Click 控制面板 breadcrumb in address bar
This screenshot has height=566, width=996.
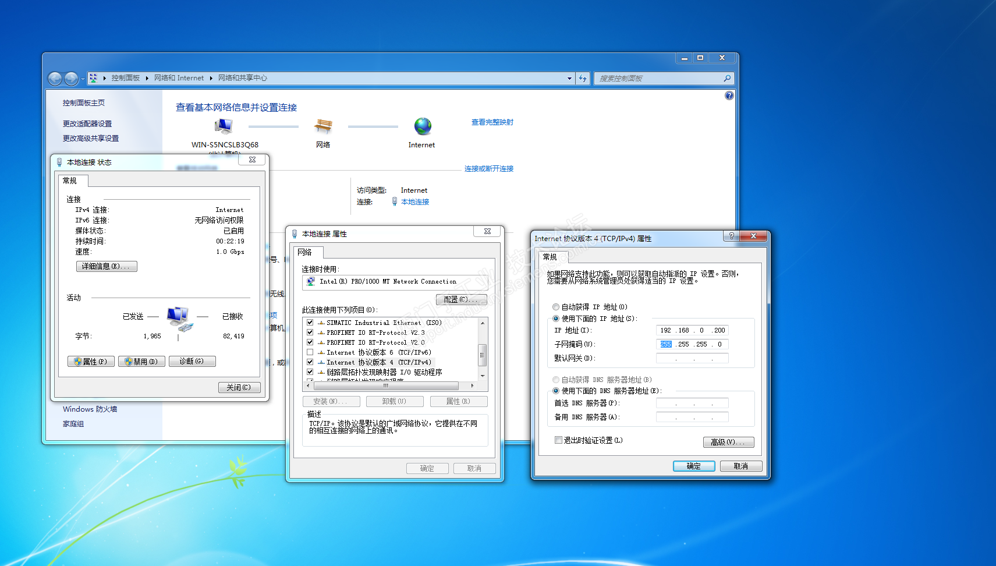pos(126,78)
